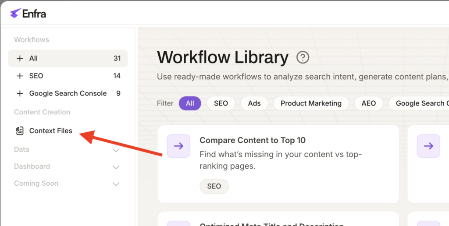Expand the Data sidebar section
Image resolution: width=449 pixels, height=226 pixels.
click(x=116, y=150)
